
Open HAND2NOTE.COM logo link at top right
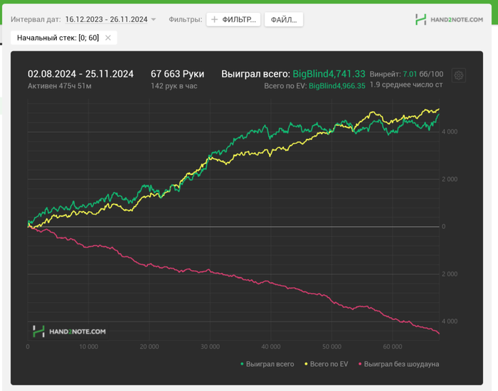(x=449, y=19)
